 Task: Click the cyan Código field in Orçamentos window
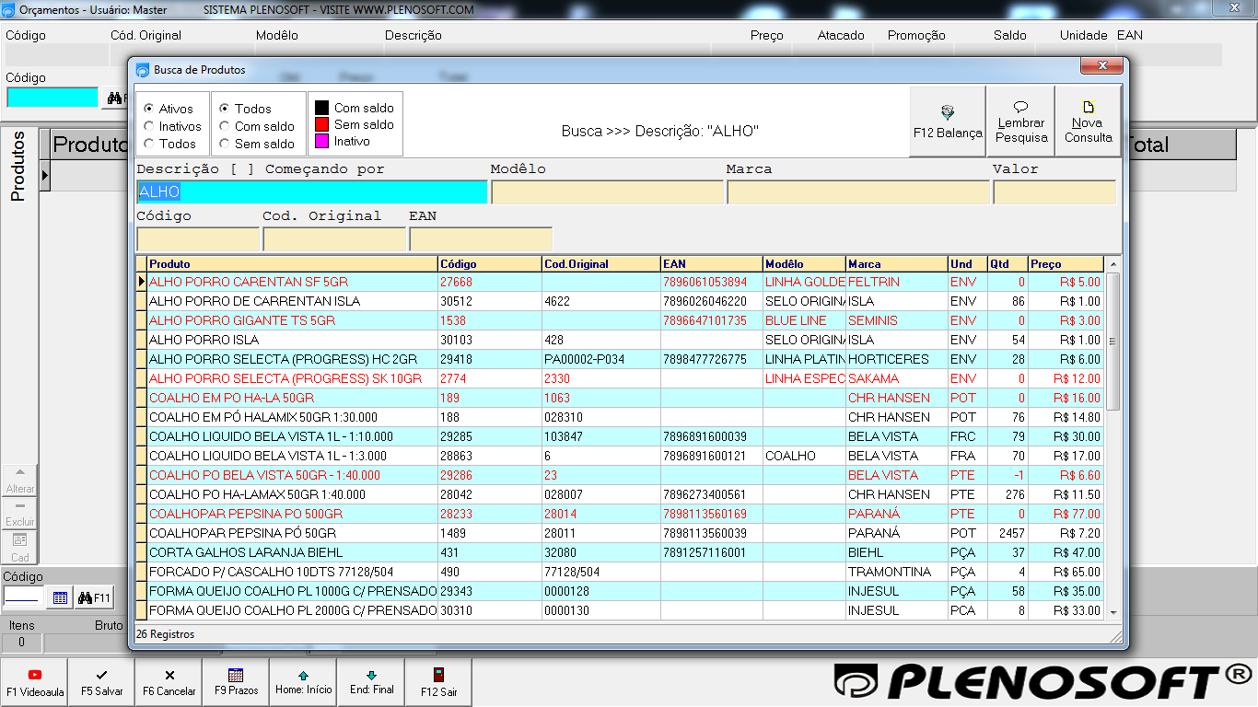pos(52,98)
